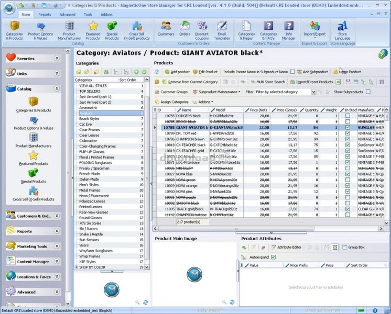391x314 pixels.
Task: Switch to the Reports ribbon tab
Action: pos(45,15)
